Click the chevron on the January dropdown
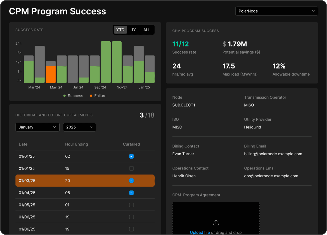Viewport: 327px width, 235px height. [x=55, y=127]
